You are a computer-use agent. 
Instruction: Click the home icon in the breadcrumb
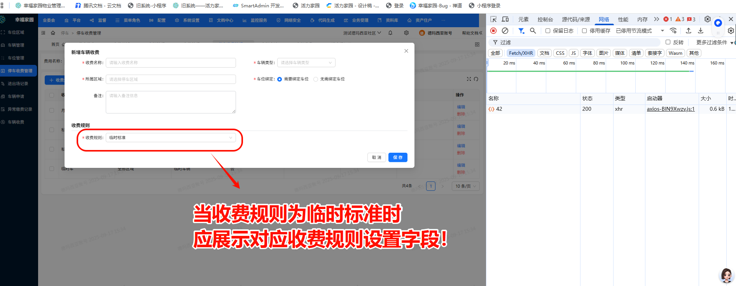point(53,33)
